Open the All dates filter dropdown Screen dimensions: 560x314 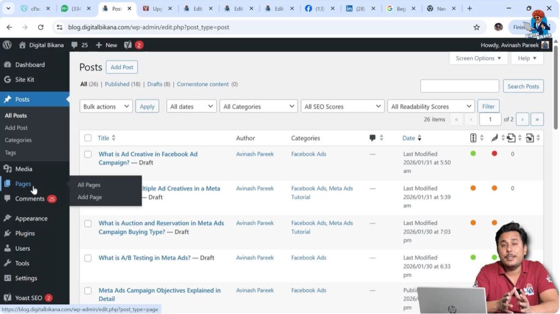[x=191, y=106]
